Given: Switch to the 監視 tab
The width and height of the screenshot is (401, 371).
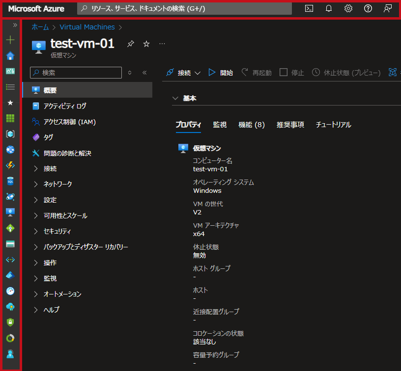Looking at the screenshot, I should tap(220, 125).
